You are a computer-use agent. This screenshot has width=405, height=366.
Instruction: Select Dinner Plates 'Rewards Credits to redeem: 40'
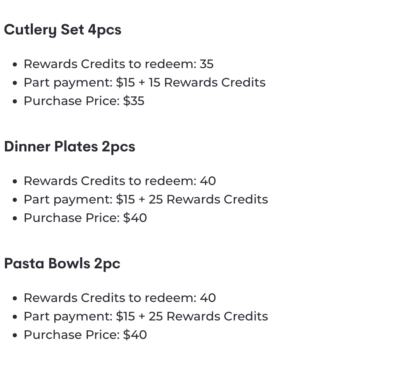[120, 181]
